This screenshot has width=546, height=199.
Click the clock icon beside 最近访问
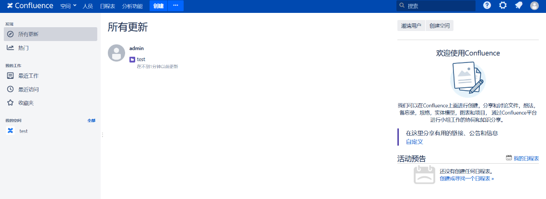(11, 89)
